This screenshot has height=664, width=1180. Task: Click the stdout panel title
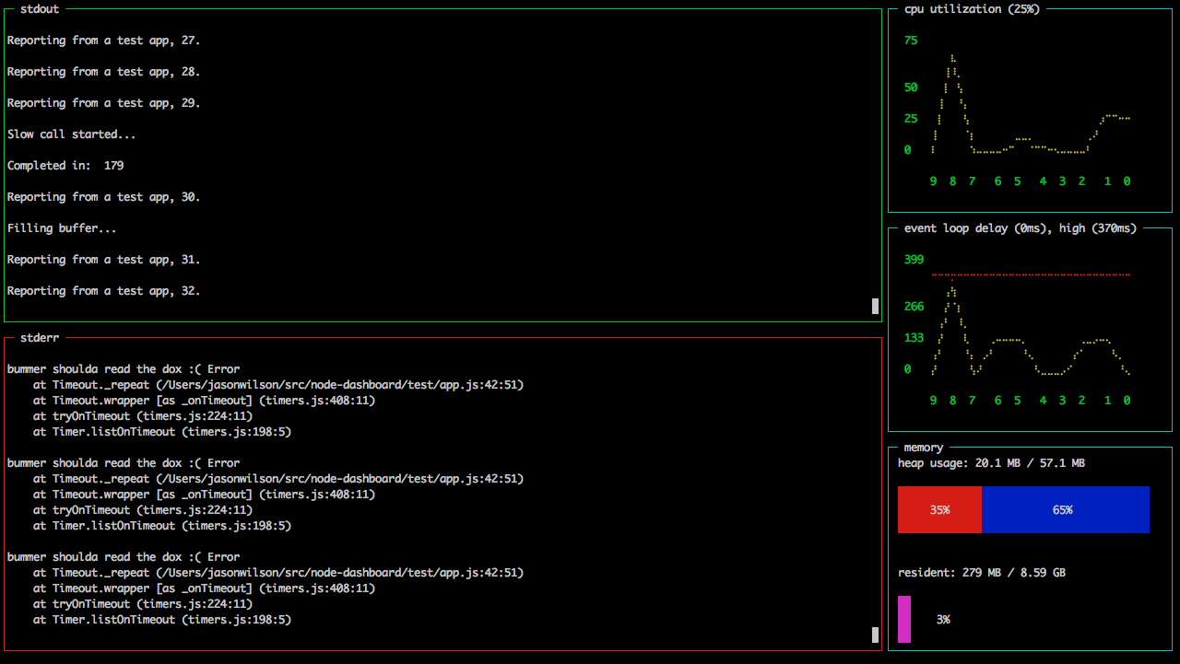40,8
